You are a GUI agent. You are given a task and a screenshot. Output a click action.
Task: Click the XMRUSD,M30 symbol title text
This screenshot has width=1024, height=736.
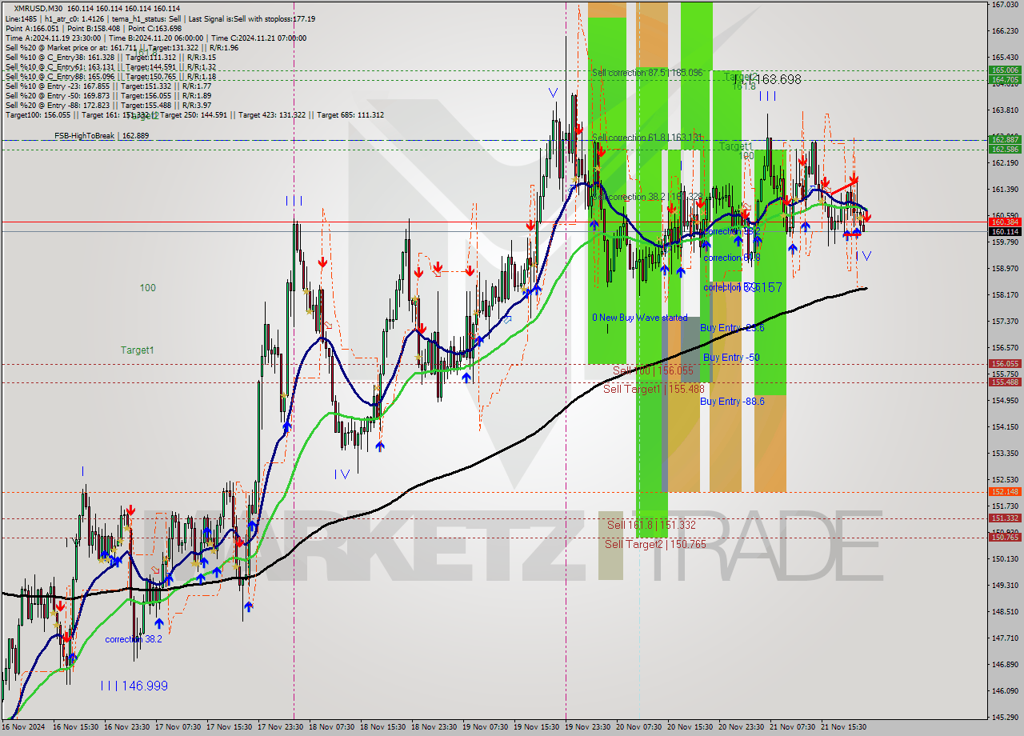[x=40, y=8]
